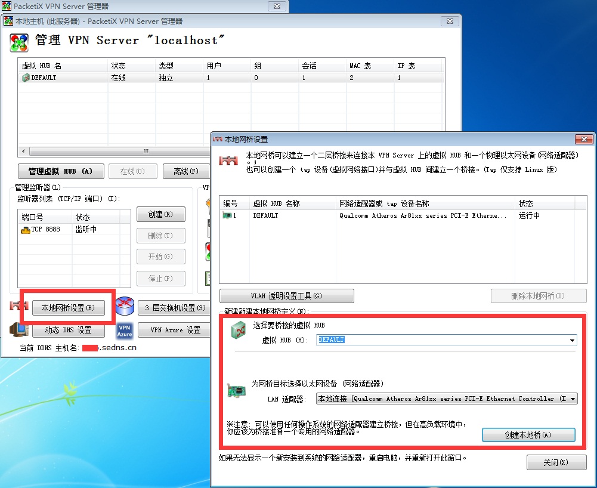Viewport: 597px width, 488px height.
Task: Click the DEFAULT hub icon in hub list
Action: [26, 78]
